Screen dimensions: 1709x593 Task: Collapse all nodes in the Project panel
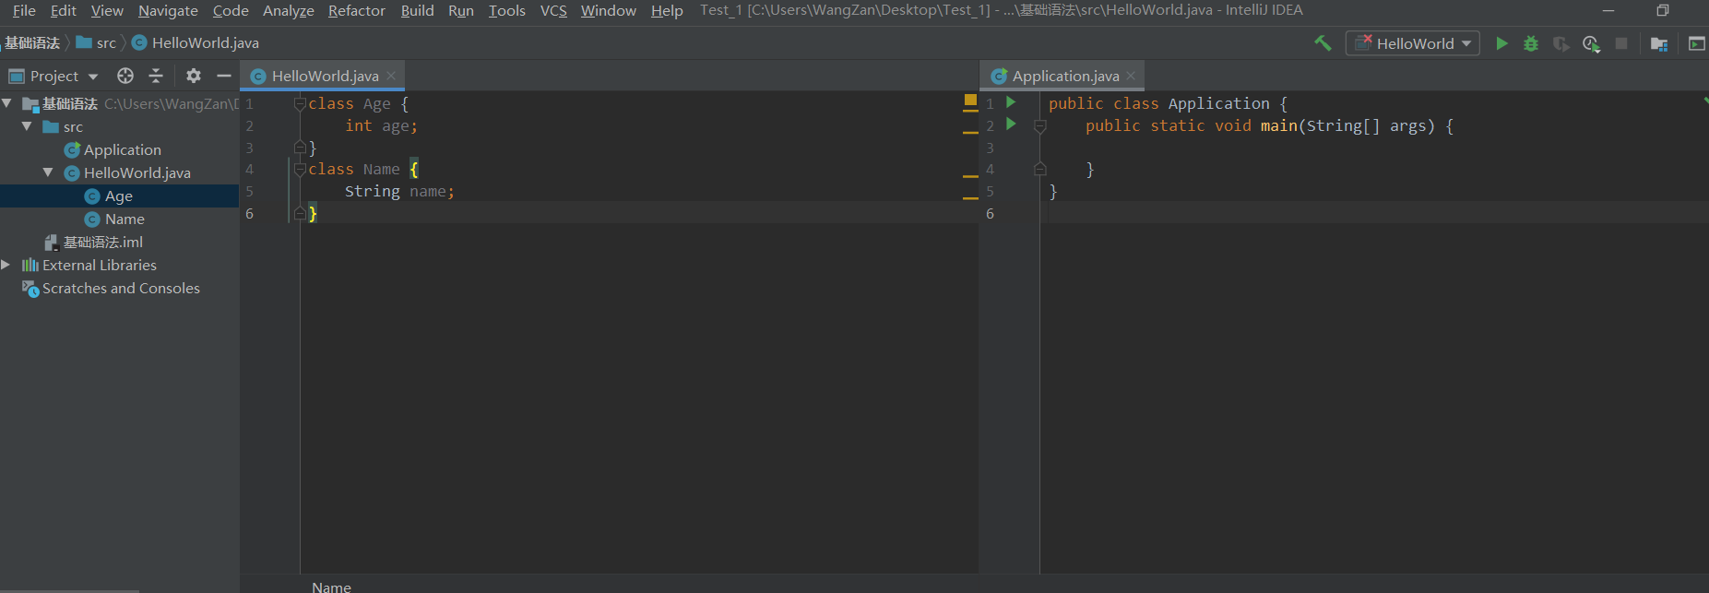click(156, 76)
